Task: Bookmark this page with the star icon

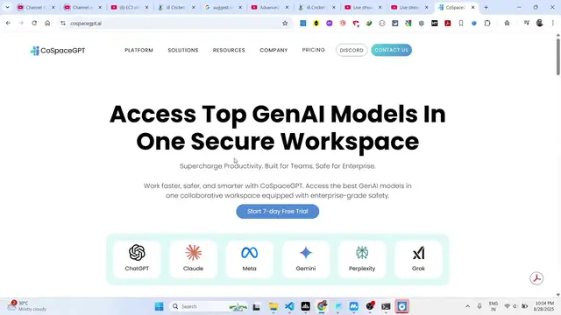Action: click(x=285, y=24)
